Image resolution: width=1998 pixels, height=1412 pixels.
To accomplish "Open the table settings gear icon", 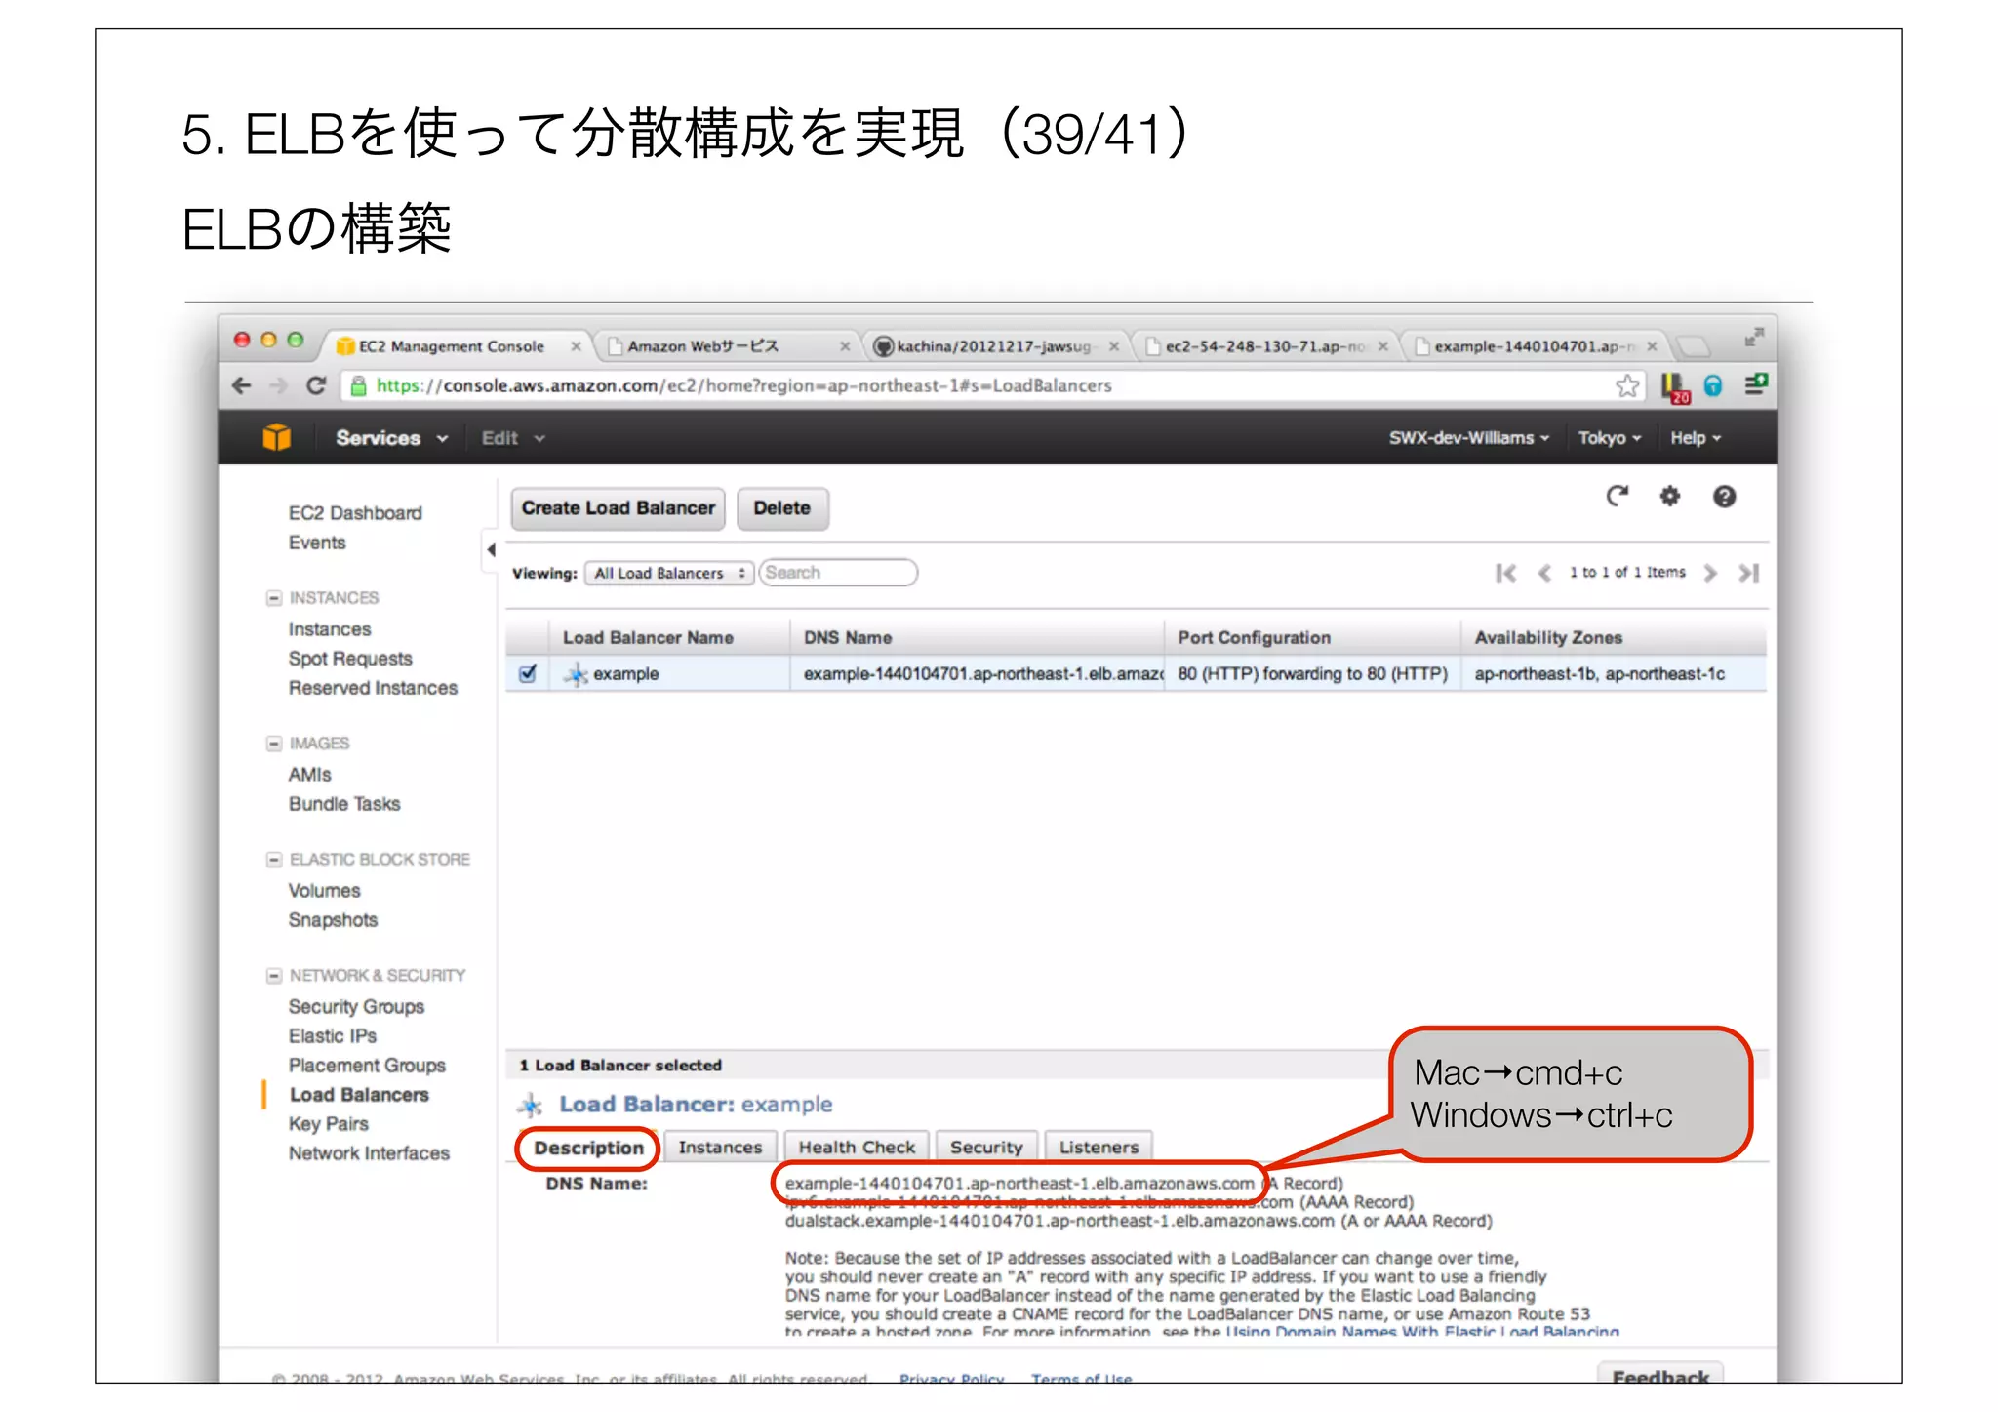I will click(1669, 497).
